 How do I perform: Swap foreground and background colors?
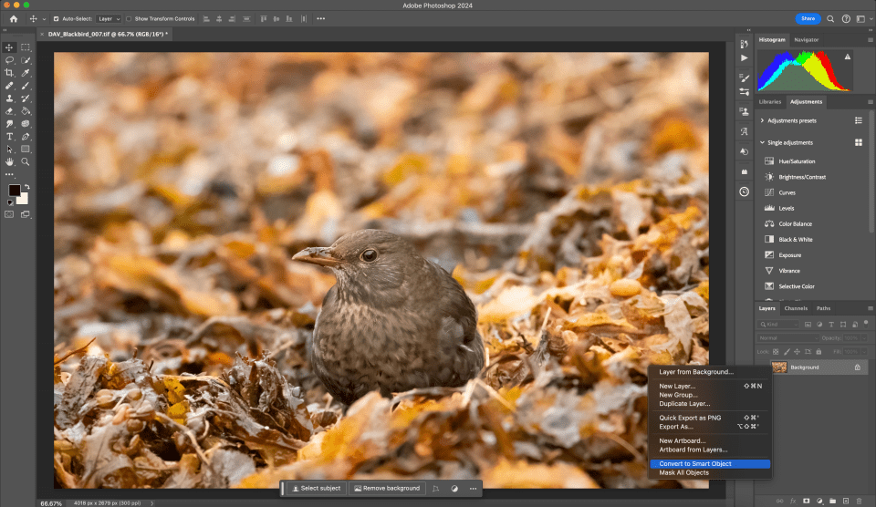click(26, 187)
